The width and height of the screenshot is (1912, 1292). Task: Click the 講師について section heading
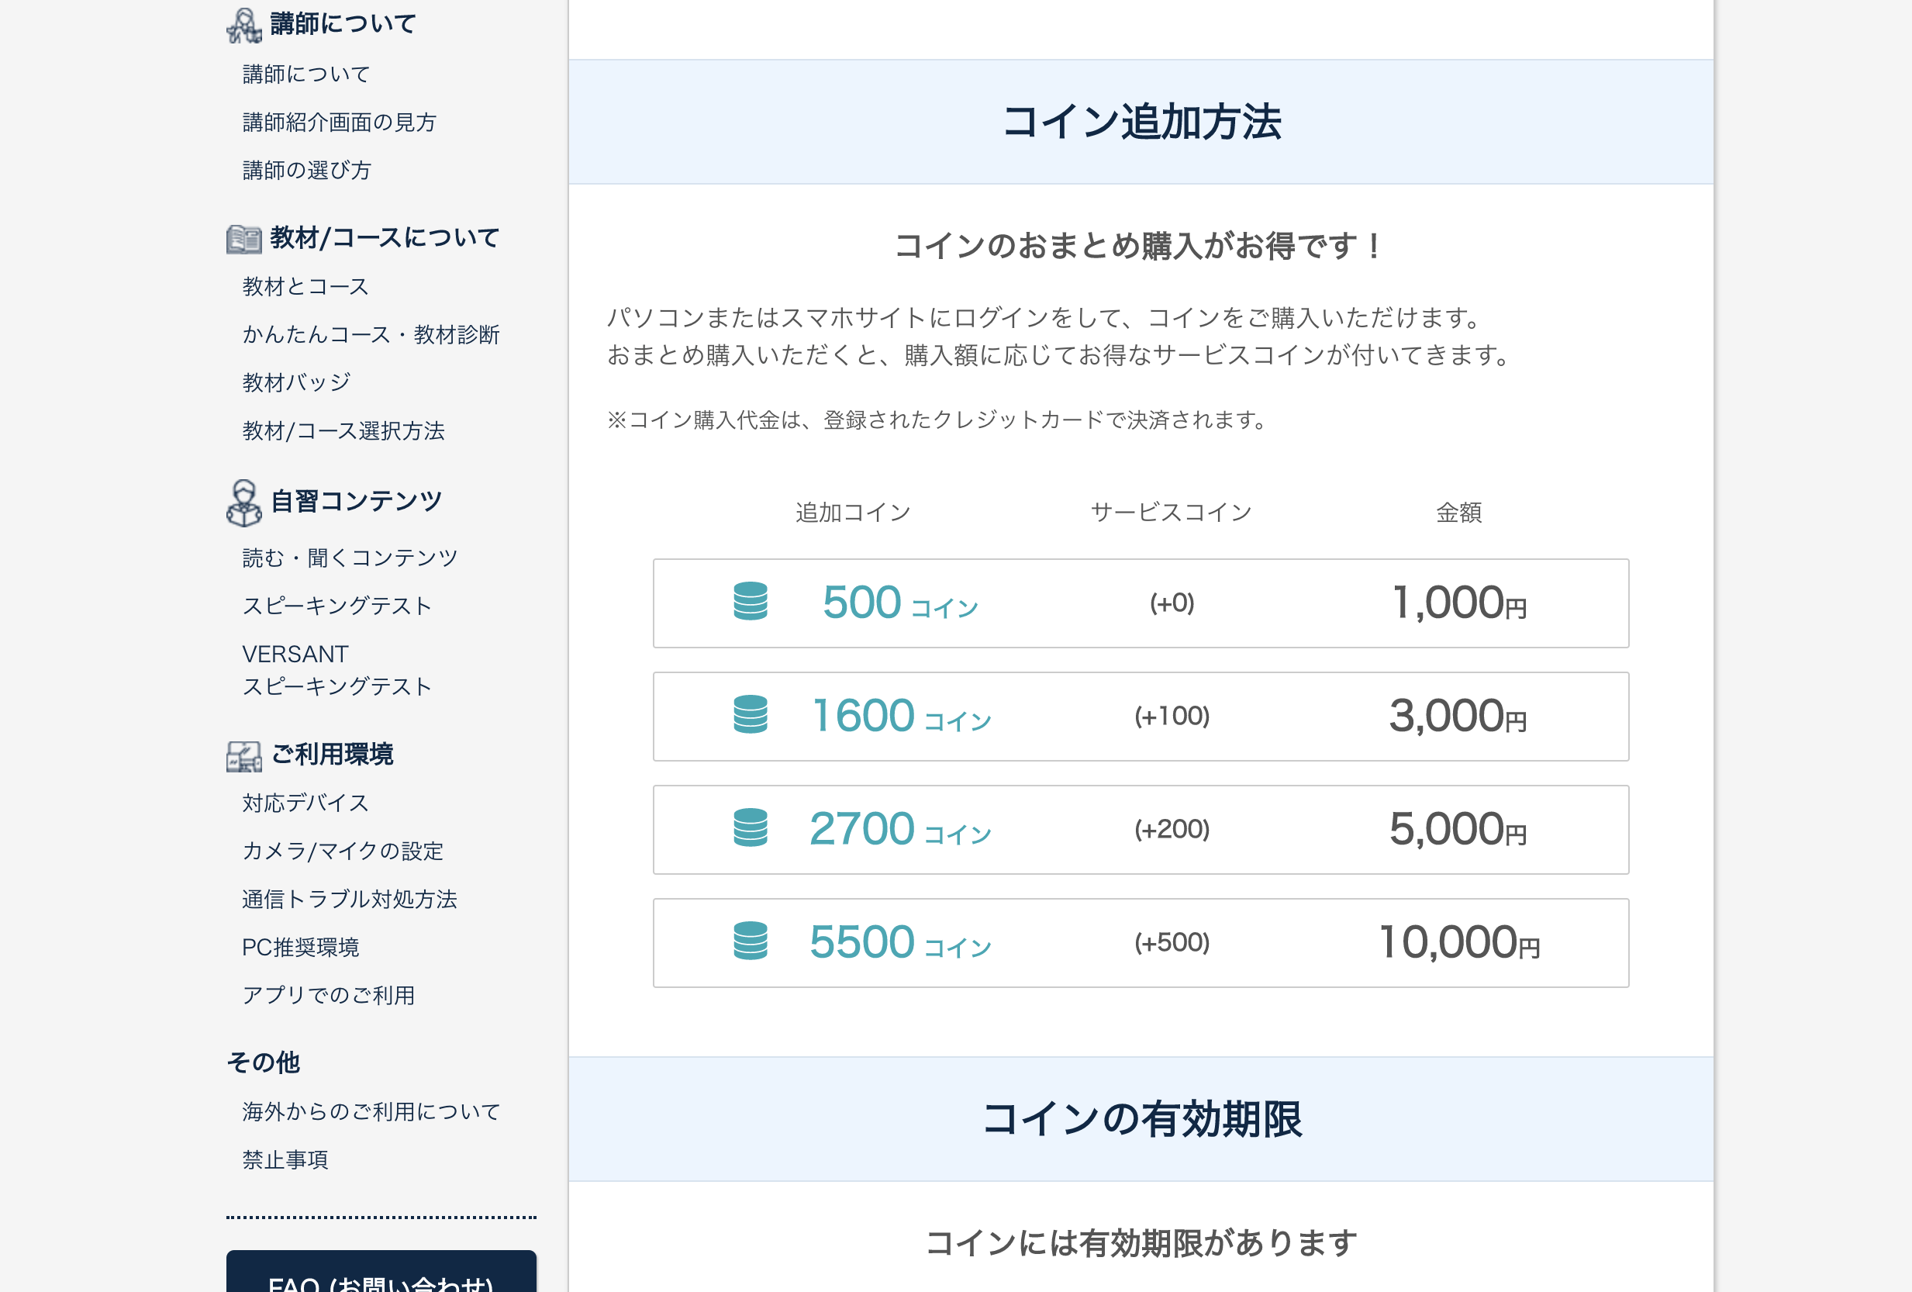(x=343, y=24)
